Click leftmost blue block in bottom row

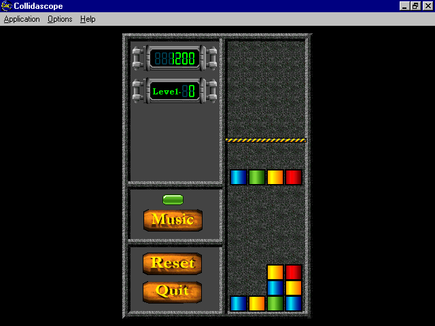[x=238, y=303]
